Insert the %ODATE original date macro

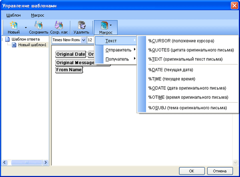(x=188, y=88)
